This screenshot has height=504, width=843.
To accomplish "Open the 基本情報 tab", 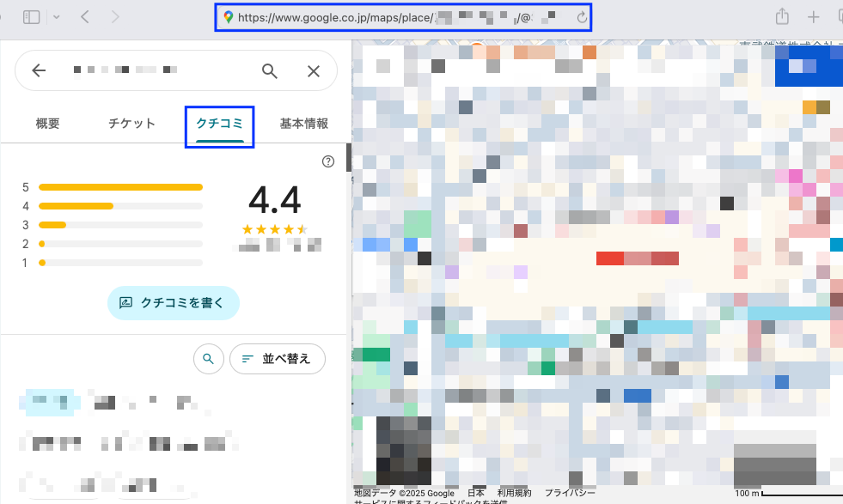I will (303, 124).
